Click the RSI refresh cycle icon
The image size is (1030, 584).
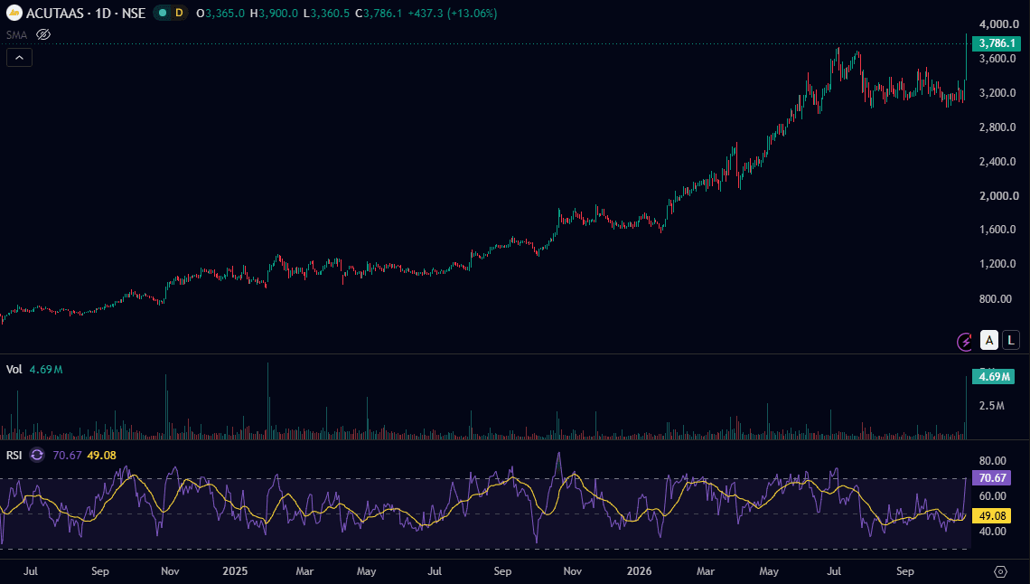(37, 456)
